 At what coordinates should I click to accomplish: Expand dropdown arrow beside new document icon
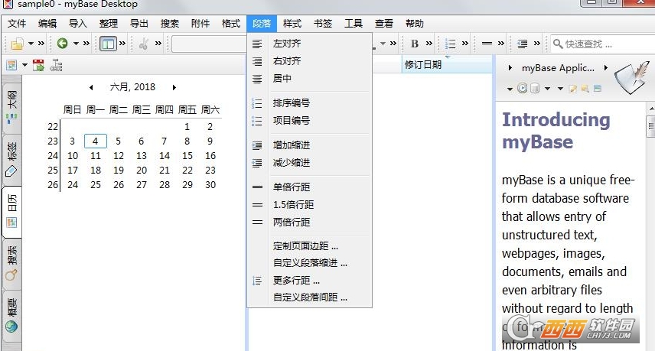(x=31, y=44)
